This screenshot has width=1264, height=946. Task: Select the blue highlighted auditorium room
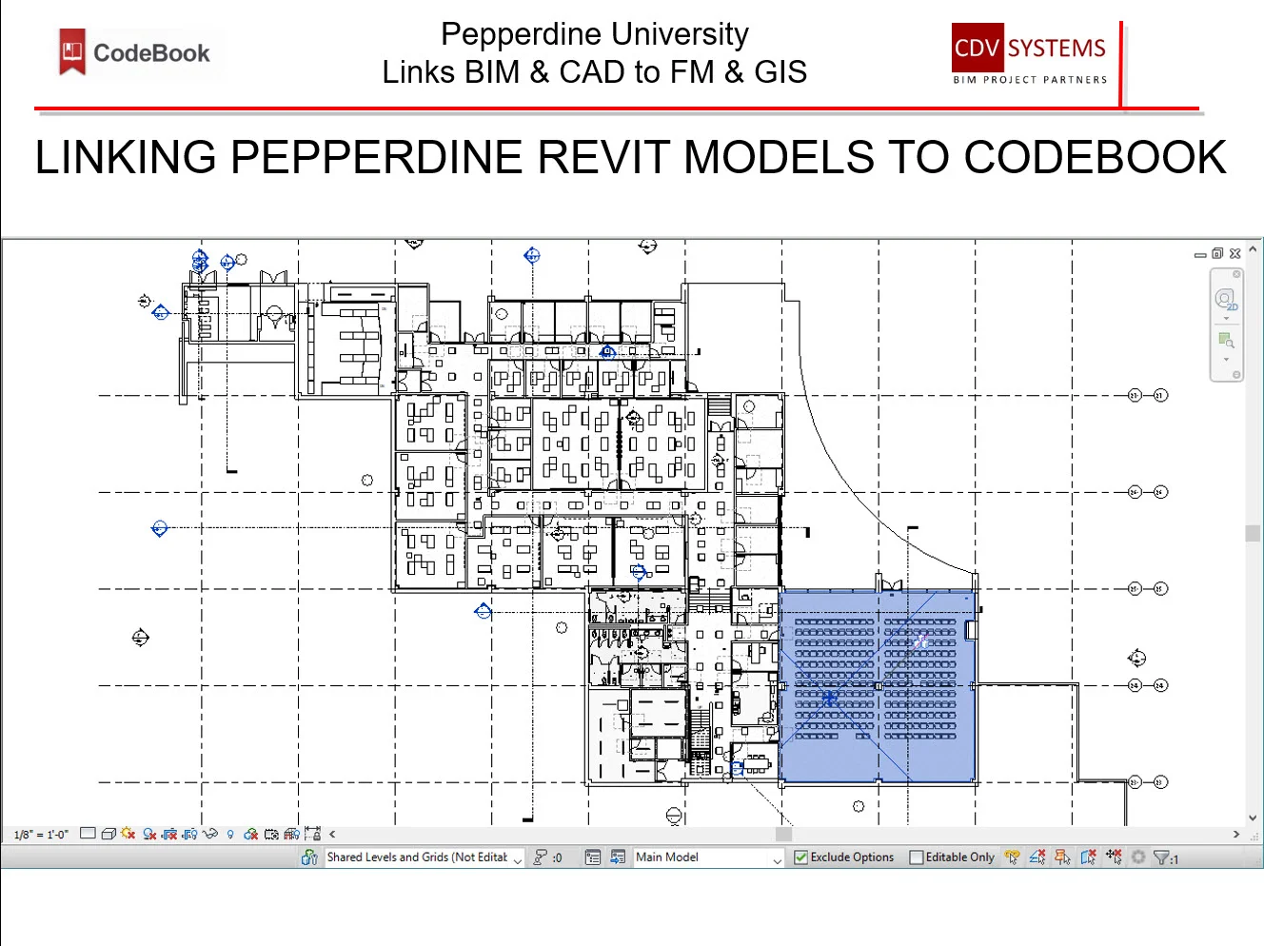[x=877, y=687]
